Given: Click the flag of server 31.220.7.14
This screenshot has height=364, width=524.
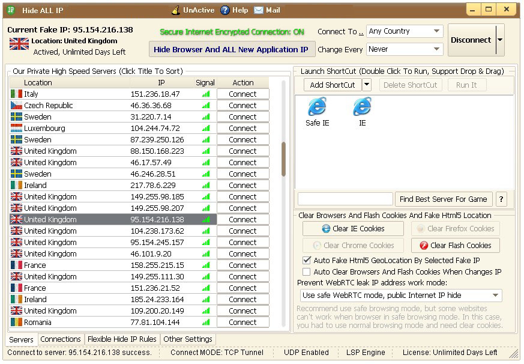Looking at the screenshot, I should click(16, 117).
